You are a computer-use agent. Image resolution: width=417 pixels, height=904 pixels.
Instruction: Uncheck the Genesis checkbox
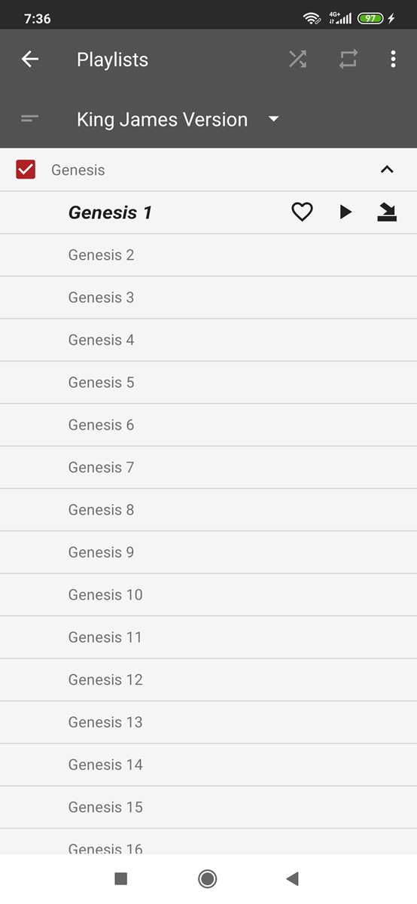pyautogui.click(x=26, y=169)
